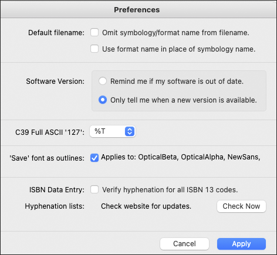Click the blue up-down arrows on %T popup
Viewport: 277px width, 255px height.
(x=130, y=131)
